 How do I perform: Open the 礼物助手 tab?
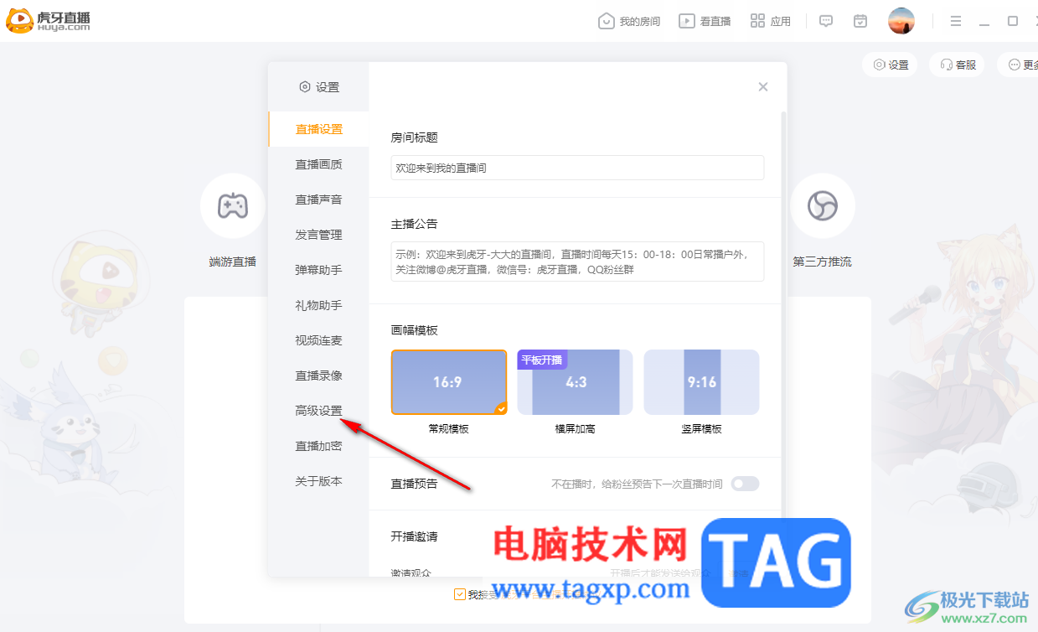coord(318,305)
